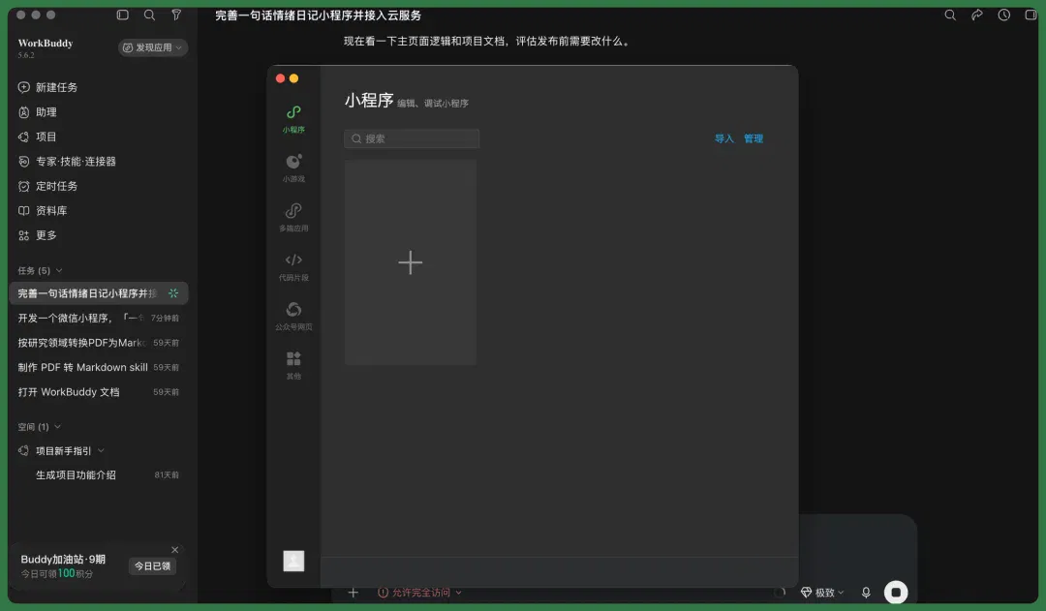Click the running spinner on active task
The image size is (1046, 611).
[x=173, y=293]
